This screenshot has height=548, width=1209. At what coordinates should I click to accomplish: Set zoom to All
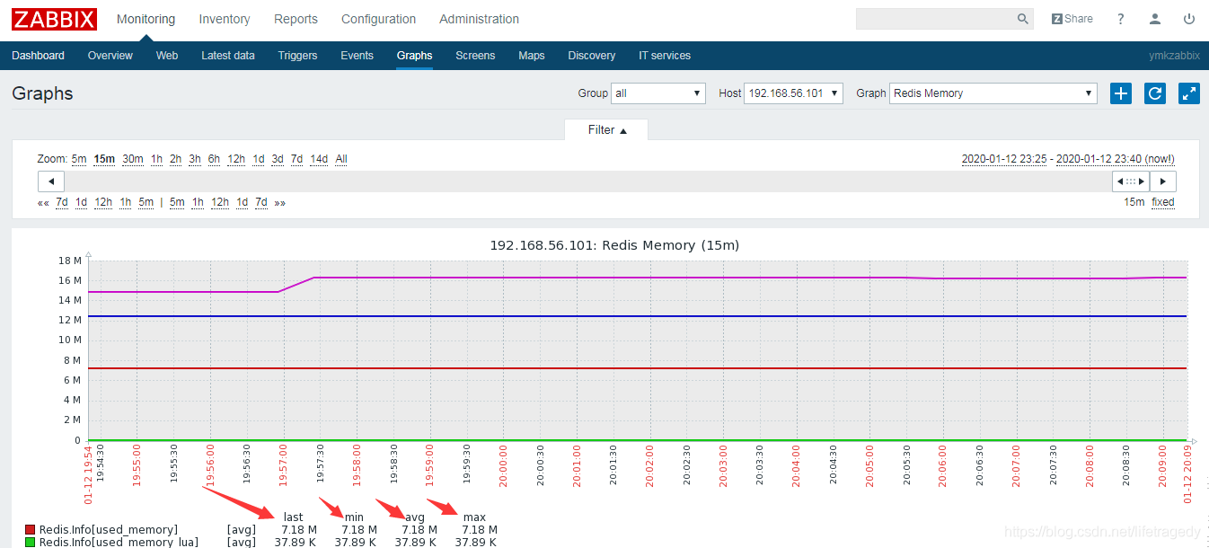341,159
